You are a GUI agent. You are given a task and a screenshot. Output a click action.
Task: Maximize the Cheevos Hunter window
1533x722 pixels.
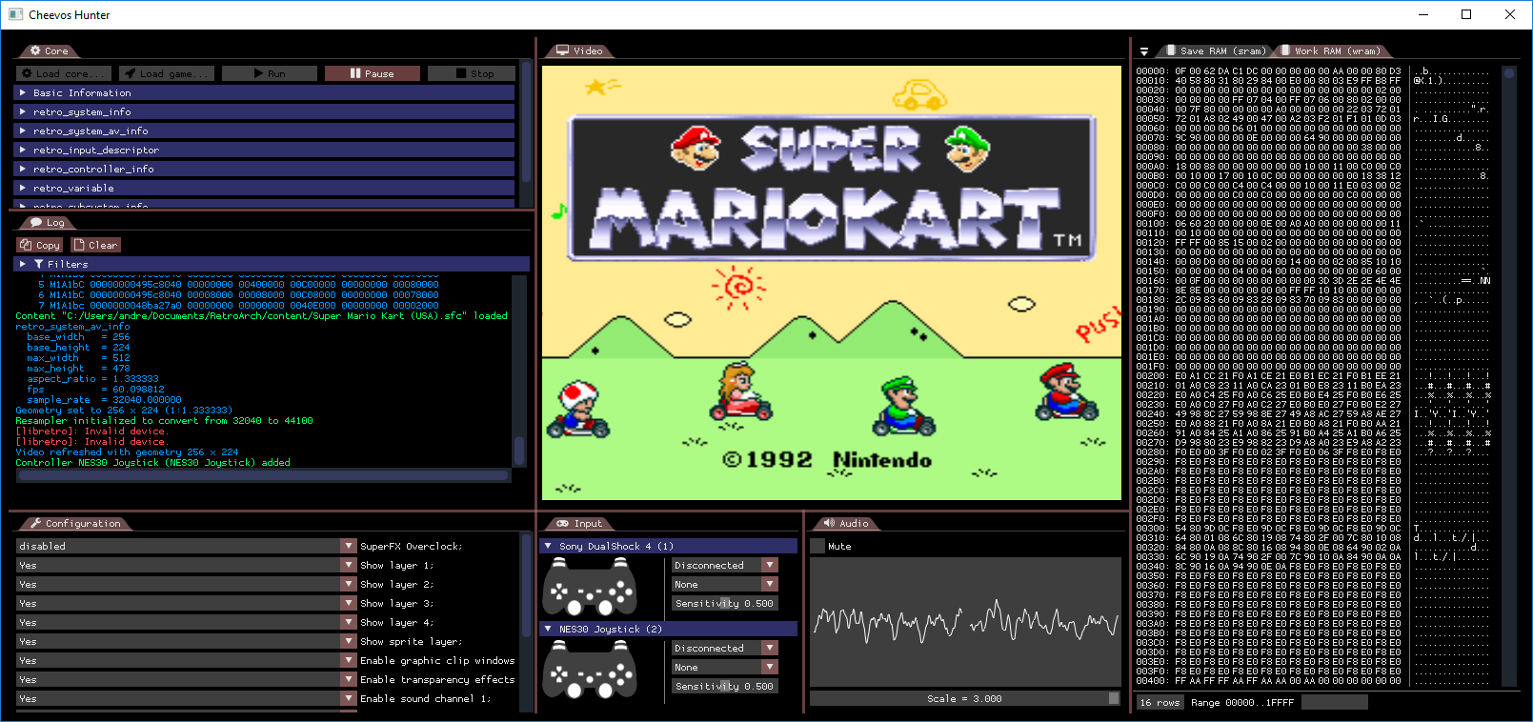1466,14
